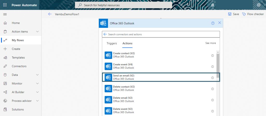Click the See more link
The width and height of the screenshot is (266, 116).
(x=210, y=43)
